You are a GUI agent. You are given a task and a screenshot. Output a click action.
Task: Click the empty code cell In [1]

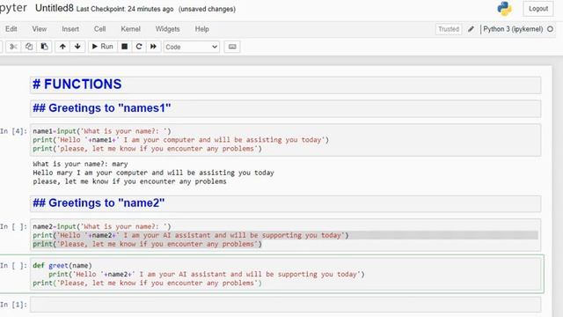[x=285, y=305]
